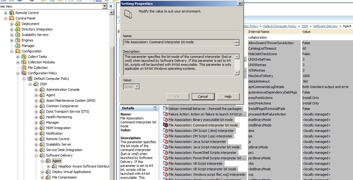Open the Value 32 bit dropdown

pyautogui.click(x=137, y=87)
